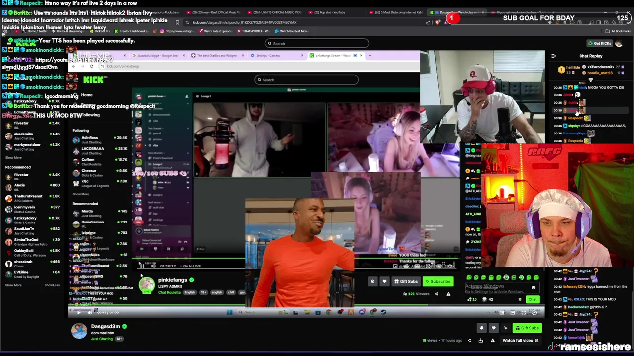Bookmark this page with the star icon
The height and width of the screenshot is (356, 634).
[177, 22]
